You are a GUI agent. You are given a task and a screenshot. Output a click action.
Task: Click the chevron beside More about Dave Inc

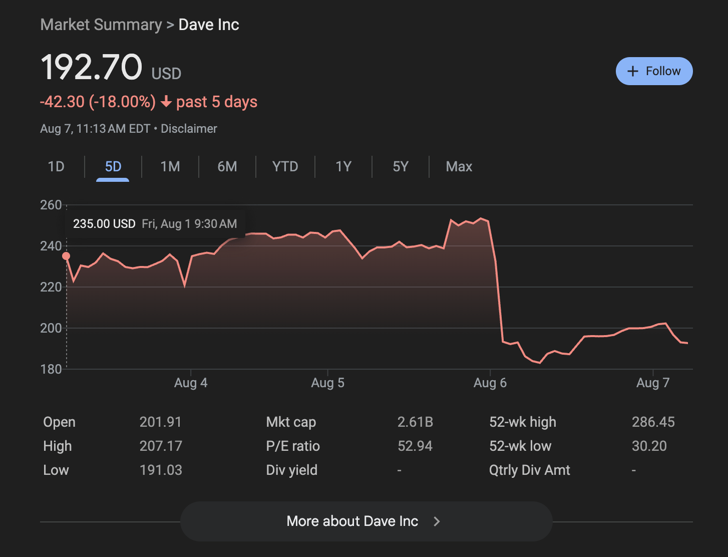coord(437,521)
